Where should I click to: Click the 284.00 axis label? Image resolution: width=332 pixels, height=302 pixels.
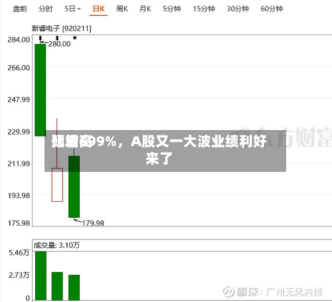(x=19, y=40)
